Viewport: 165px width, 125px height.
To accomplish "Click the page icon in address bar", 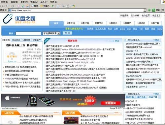I will 10,10.
